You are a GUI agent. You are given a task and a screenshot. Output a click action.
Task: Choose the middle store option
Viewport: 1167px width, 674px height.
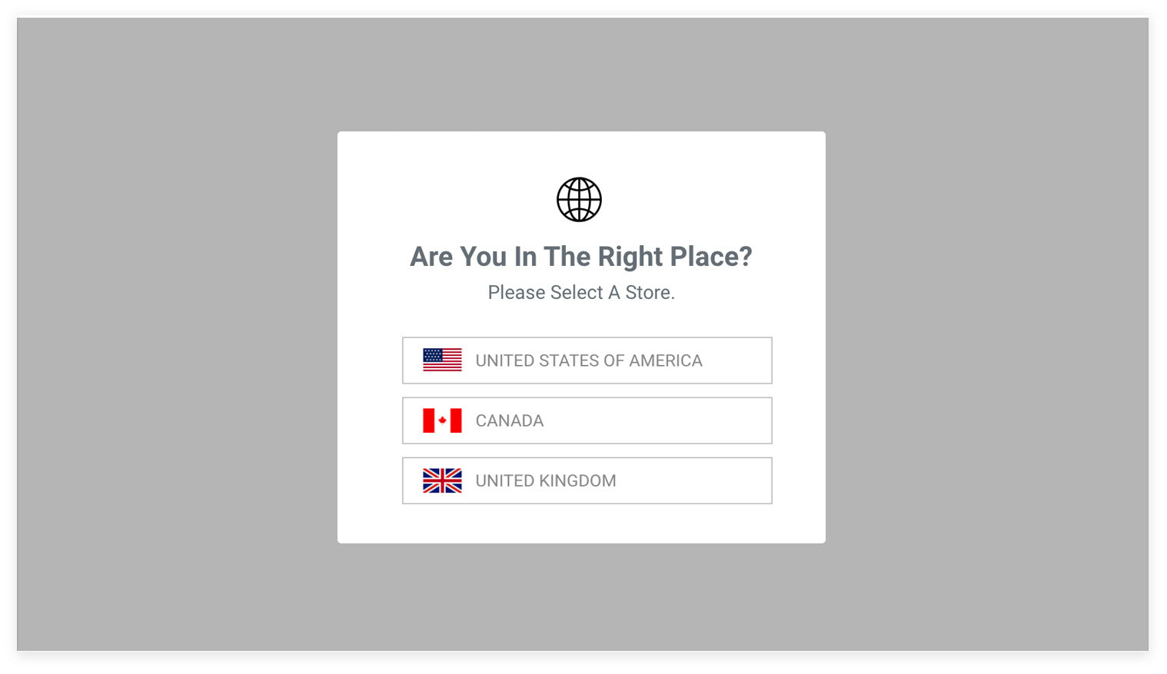click(587, 420)
